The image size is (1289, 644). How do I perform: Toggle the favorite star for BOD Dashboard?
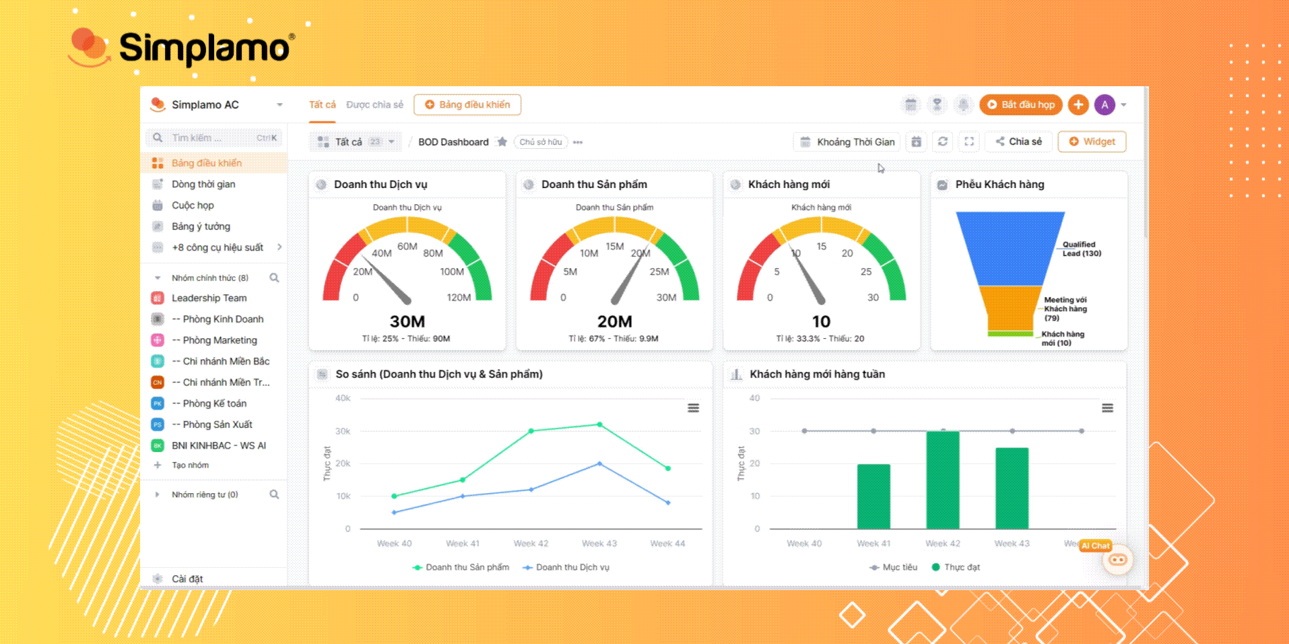point(502,141)
